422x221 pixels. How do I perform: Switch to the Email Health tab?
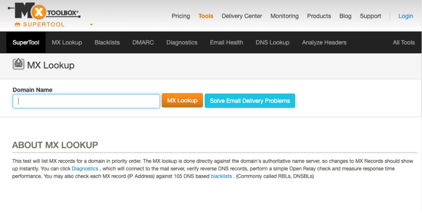226,42
